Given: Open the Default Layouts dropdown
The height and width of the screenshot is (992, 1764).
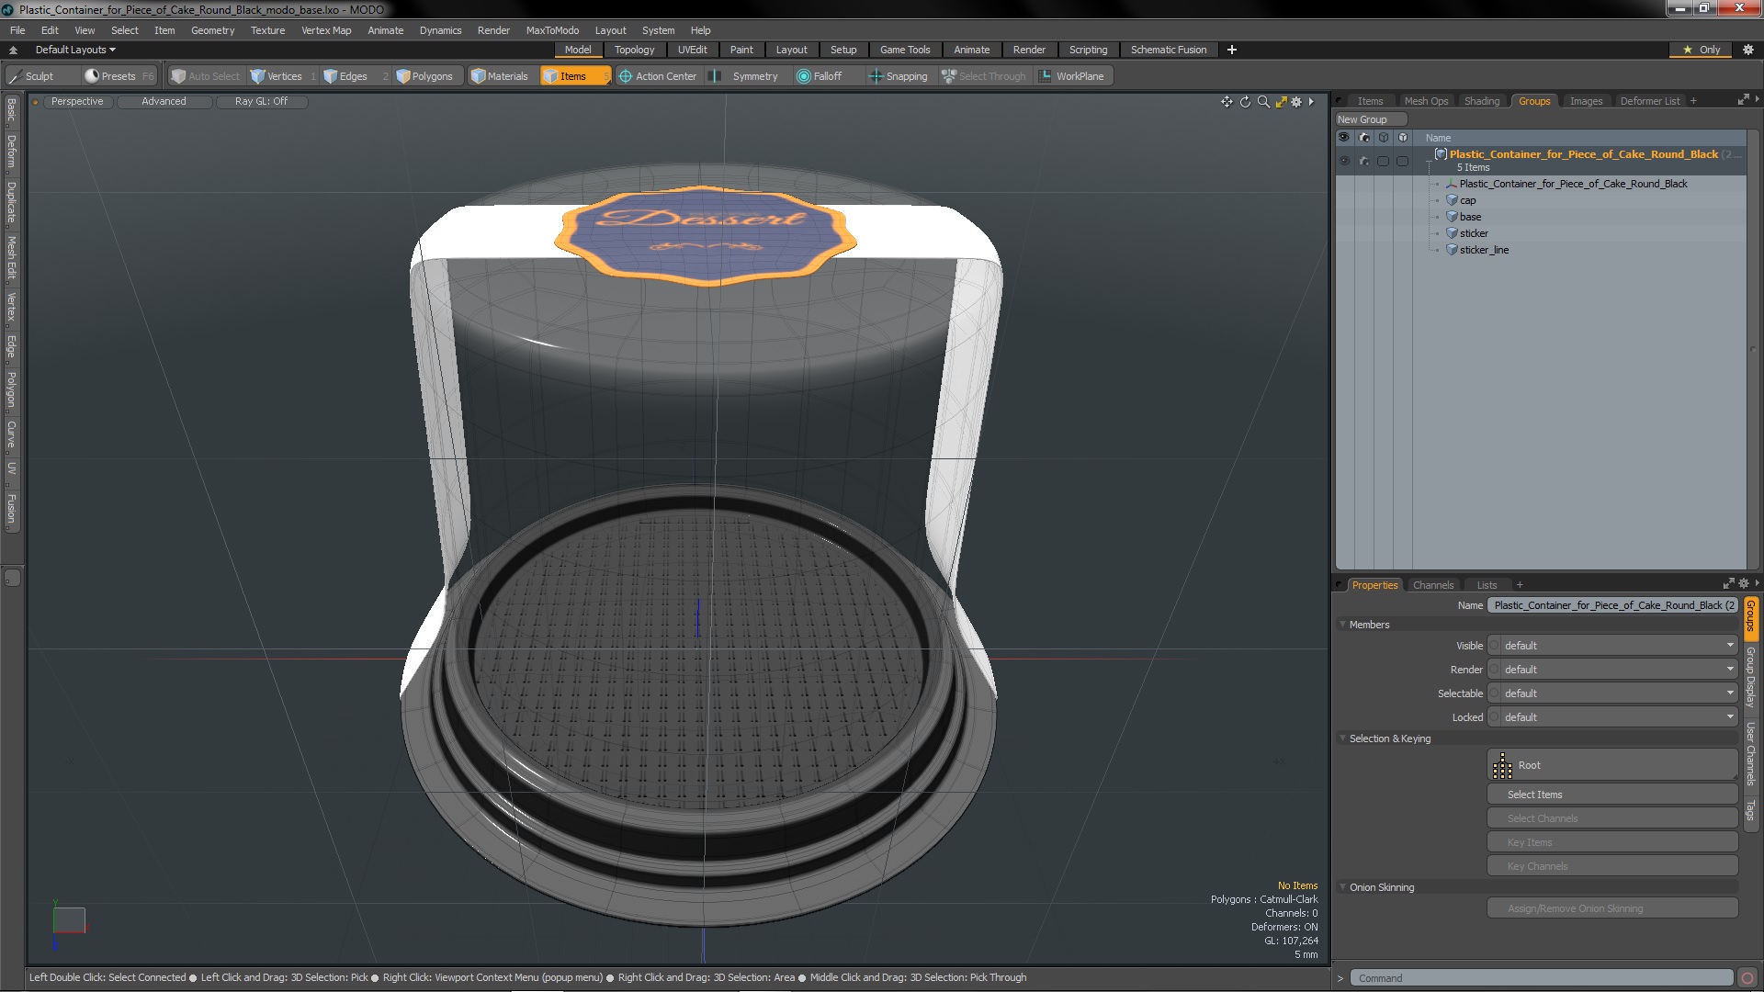Looking at the screenshot, I should [75, 50].
